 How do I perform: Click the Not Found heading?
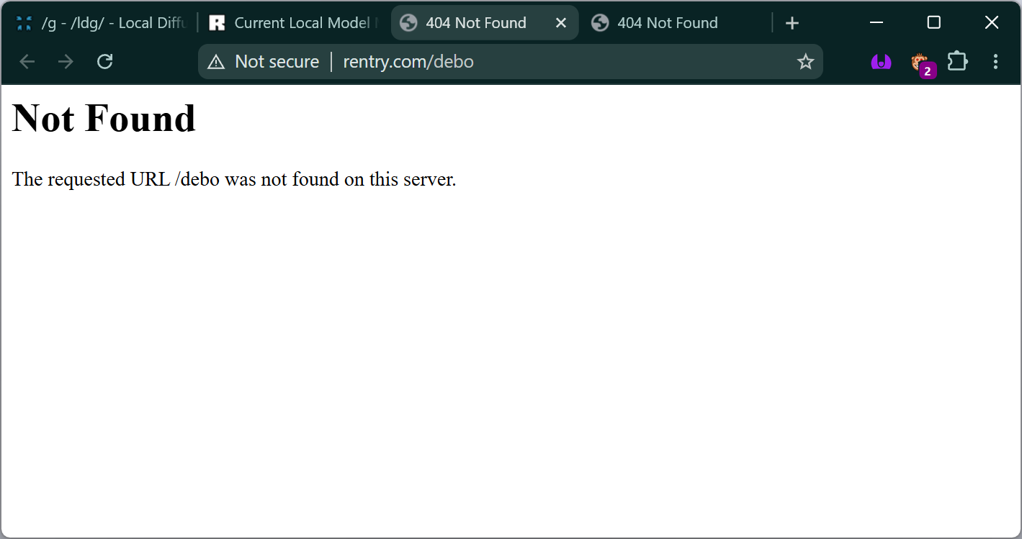tap(104, 118)
